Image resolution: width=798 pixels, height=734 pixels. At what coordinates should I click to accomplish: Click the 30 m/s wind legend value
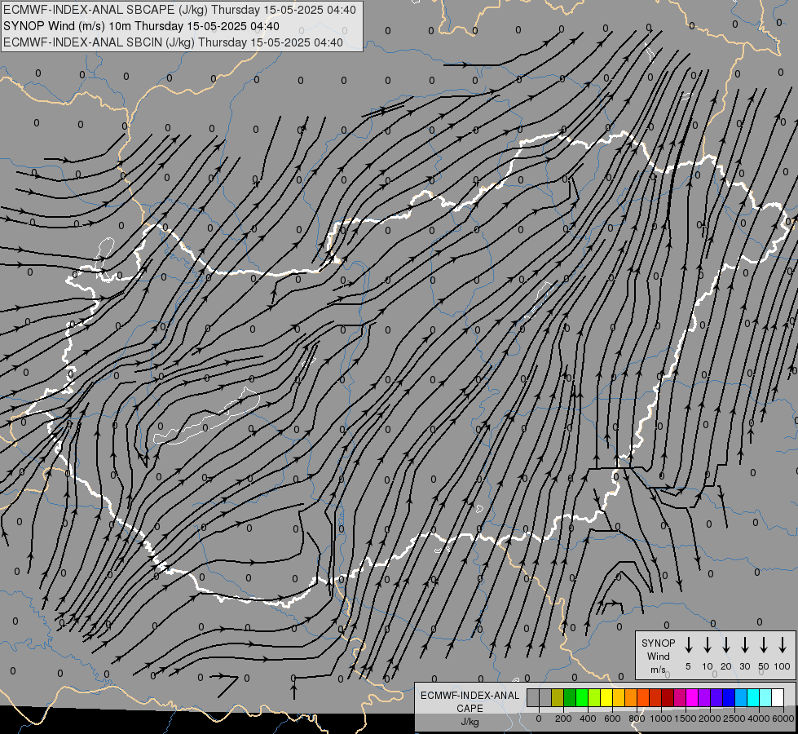[x=745, y=666]
